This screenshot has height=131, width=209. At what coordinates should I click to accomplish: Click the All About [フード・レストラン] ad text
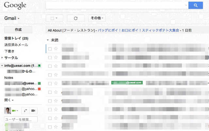[x=71, y=30]
